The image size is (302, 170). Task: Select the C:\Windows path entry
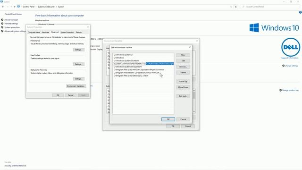point(143,58)
